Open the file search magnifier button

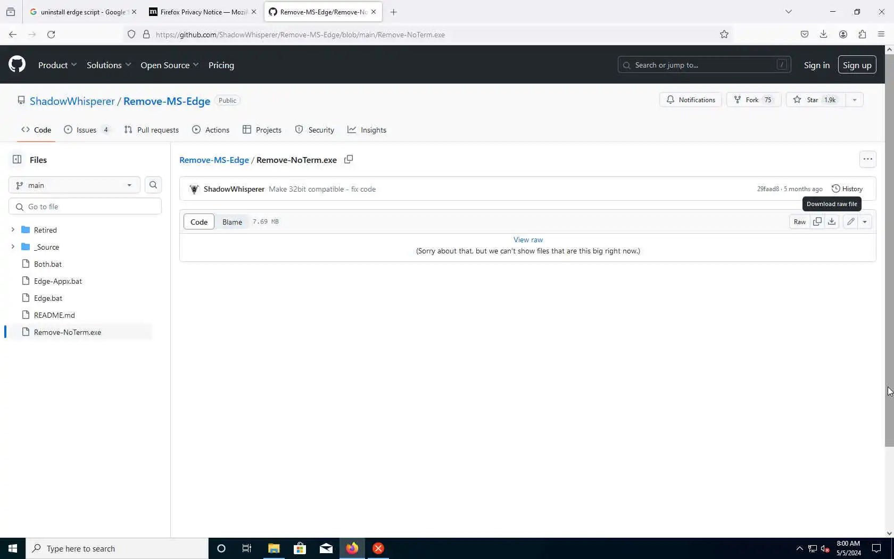click(153, 185)
